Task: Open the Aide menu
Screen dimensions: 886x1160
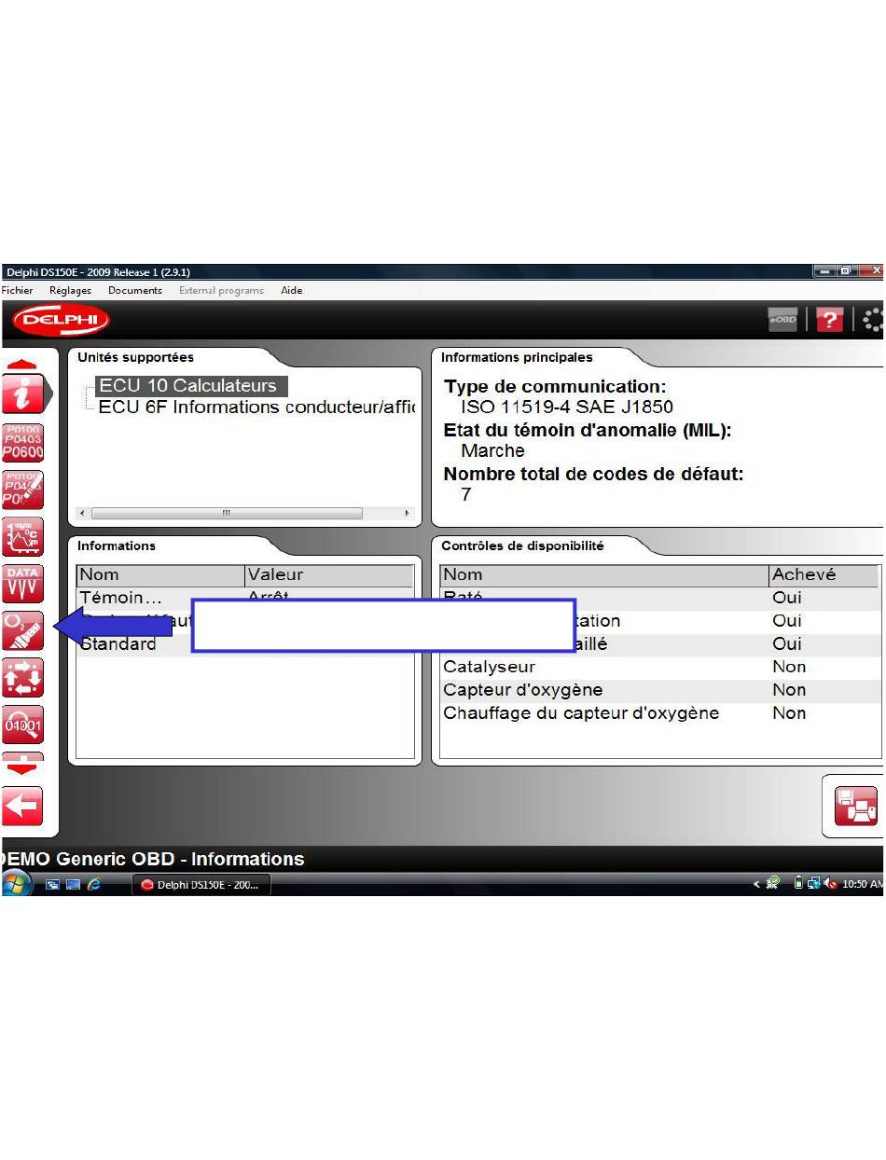Action: 292,290
